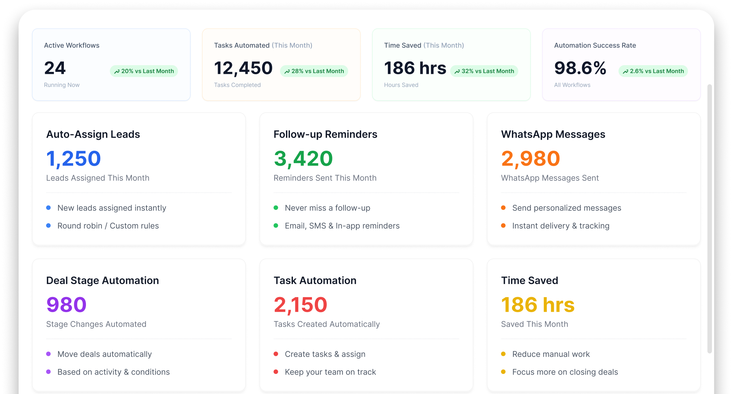Click the yellow '186 hrs' saved value

click(538, 305)
